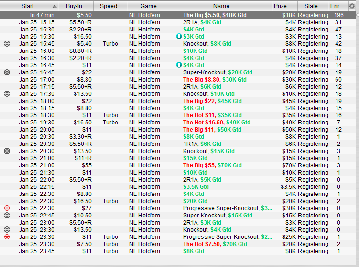Image resolution: width=359 pixels, height=267 pixels.
Task: Click the $10.50 buy-in cell
Action: tap(83, 216)
